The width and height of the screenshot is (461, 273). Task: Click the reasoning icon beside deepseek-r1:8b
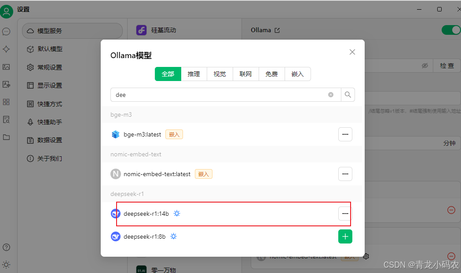point(173,236)
